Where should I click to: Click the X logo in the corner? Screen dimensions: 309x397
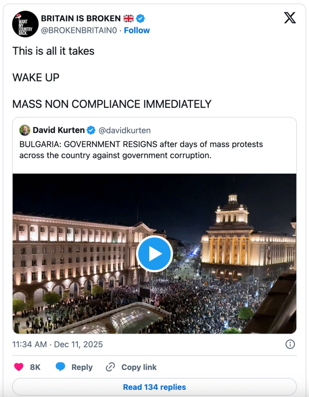290,18
